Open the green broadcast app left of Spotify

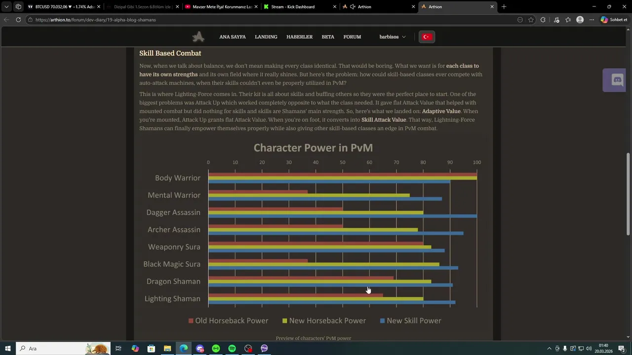pos(216,349)
